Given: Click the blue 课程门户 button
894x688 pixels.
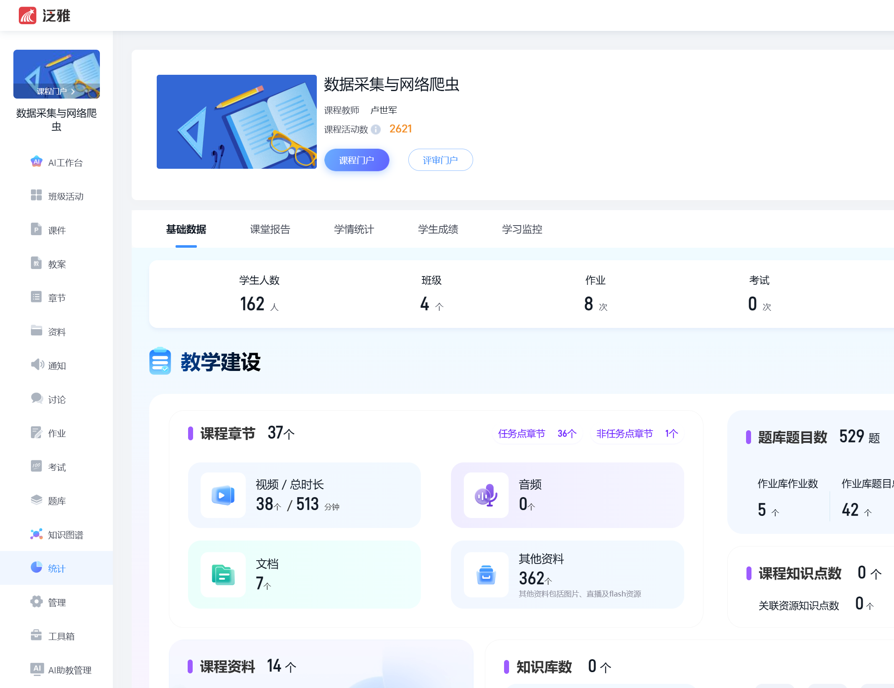Looking at the screenshot, I should click(356, 160).
